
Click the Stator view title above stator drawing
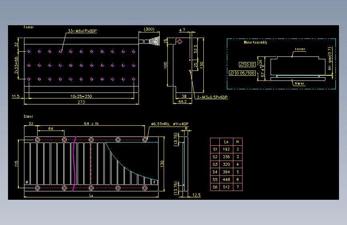coord(28,117)
